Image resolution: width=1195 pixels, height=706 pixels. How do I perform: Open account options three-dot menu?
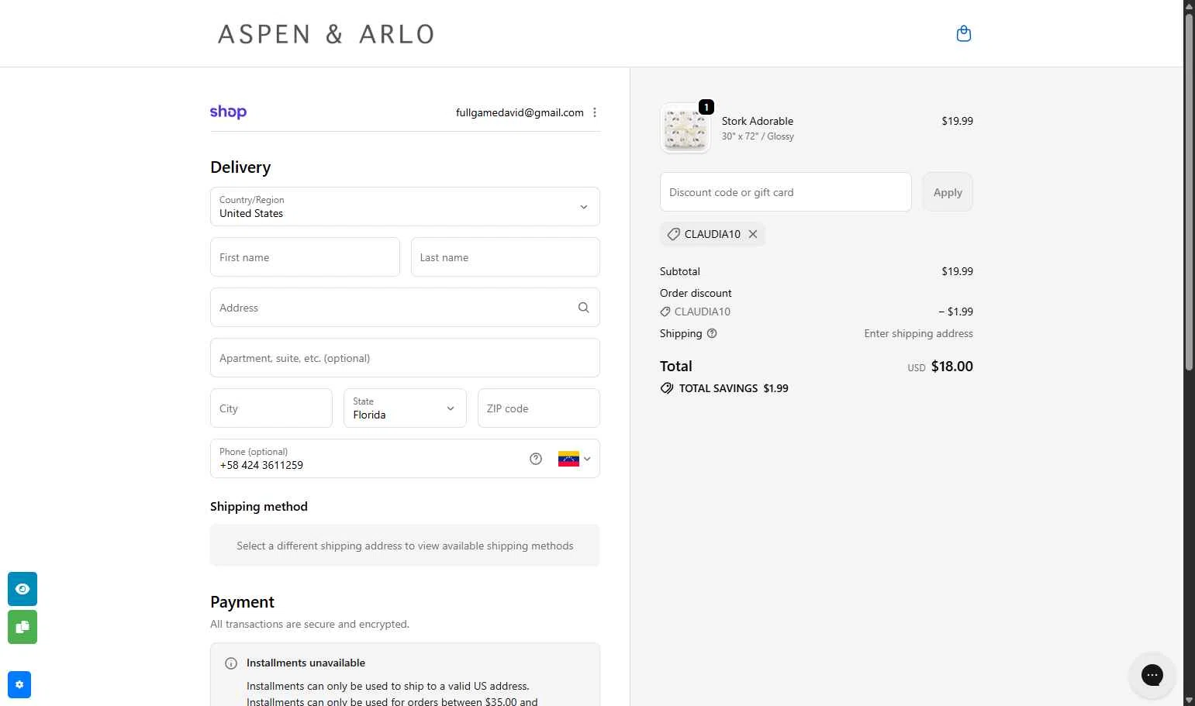click(595, 112)
